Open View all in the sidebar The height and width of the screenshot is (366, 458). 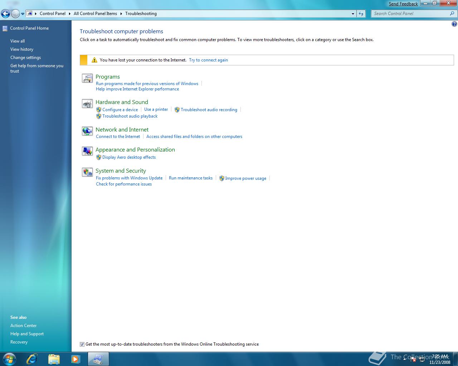click(x=18, y=41)
